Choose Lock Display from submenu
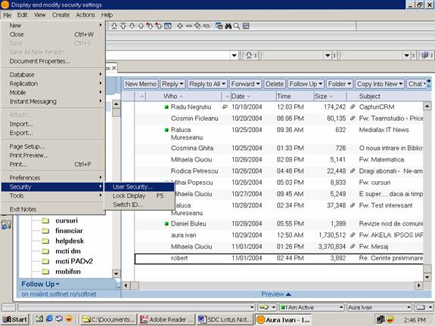The height and width of the screenshot is (326, 435). 139,195
